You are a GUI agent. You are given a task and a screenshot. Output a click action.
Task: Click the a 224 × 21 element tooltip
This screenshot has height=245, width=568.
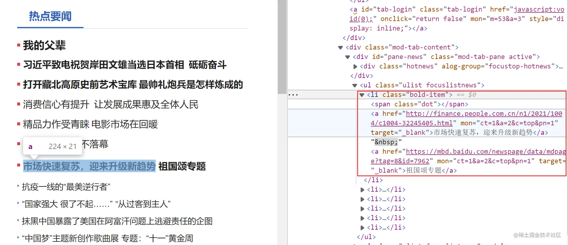[53, 146]
